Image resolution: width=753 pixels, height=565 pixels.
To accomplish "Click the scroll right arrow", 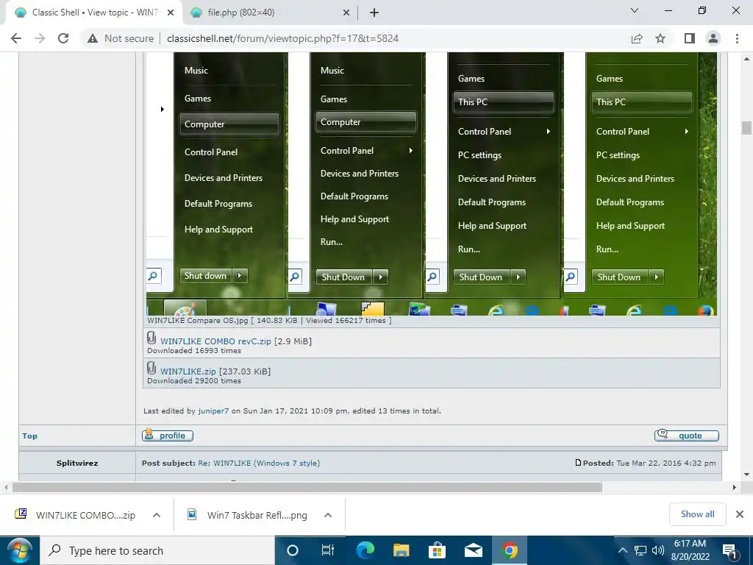I will (735, 487).
